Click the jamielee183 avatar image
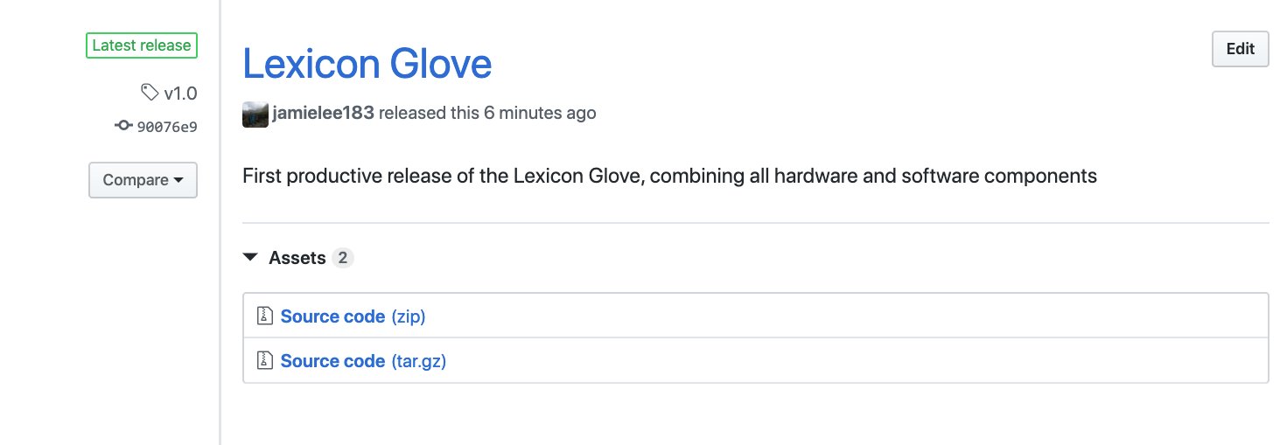 tap(255, 114)
